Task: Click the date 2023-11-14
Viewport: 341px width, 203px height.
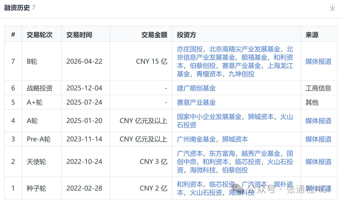Action: [84, 139]
